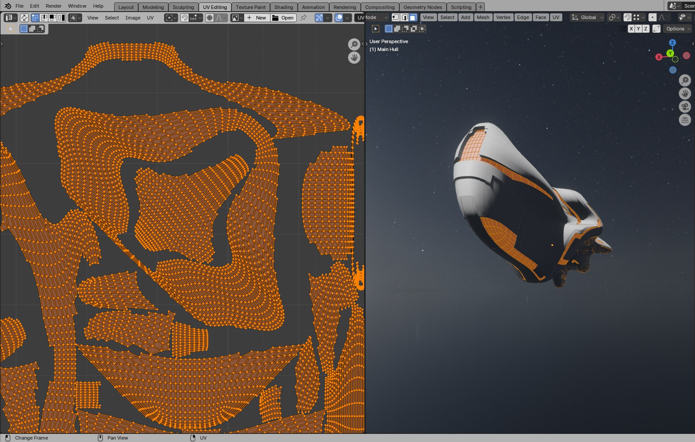Select edge select mode in 3D viewport
This screenshot has width=695, height=442.
404,17
